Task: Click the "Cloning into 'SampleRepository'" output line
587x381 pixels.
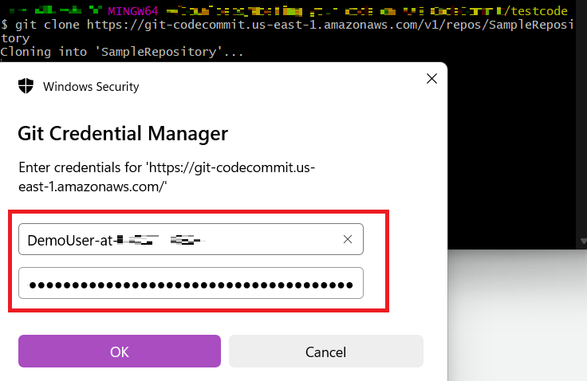Action: (122, 52)
